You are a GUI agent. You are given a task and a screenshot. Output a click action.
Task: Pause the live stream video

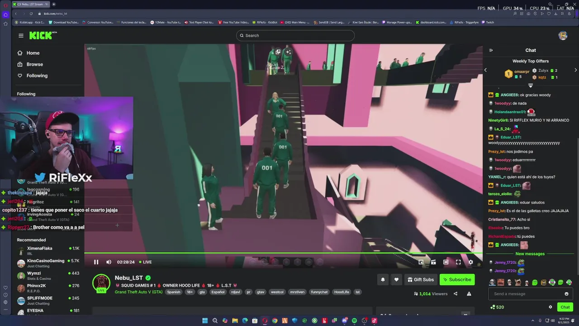pyautogui.click(x=96, y=262)
